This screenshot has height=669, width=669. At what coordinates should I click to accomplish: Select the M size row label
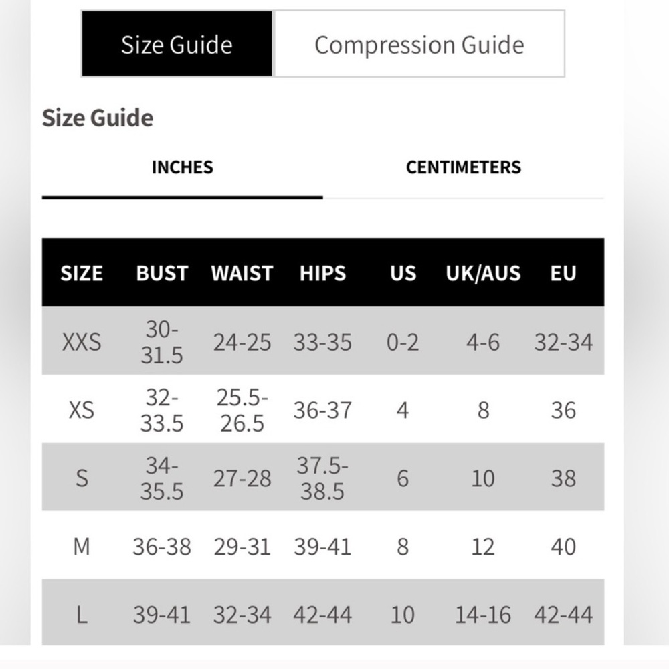82,547
